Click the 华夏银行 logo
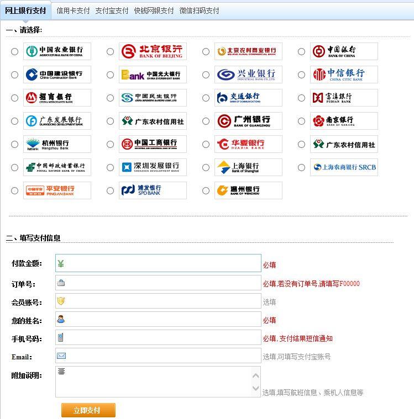 pos(248,144)
